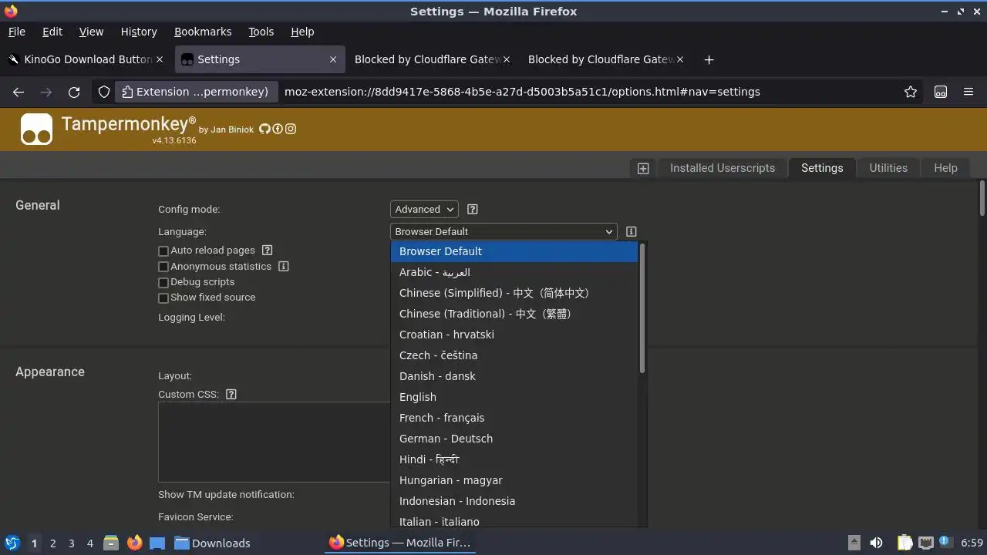Choose Chinese (Traditional) language option
The width and height of the screenshot is (987, 555).
[514, 314]
